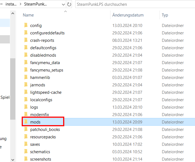Click the hammerlib folder icon
The width and height of the screenshot is (195, 162).
tap(26, 77)
